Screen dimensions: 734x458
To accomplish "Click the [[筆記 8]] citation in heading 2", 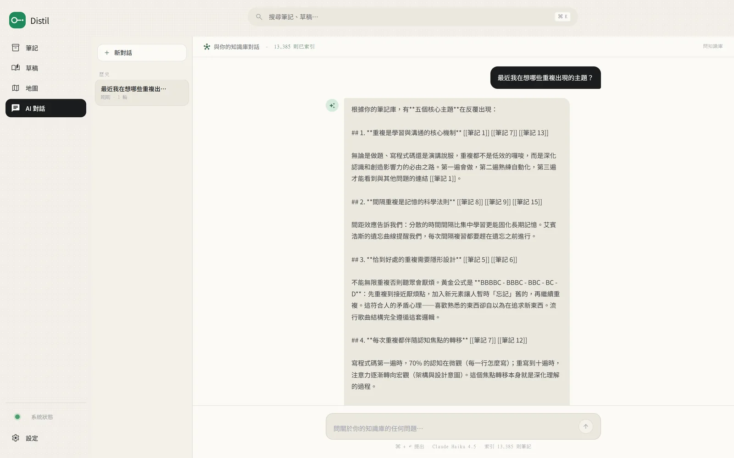I will (470, 202).
